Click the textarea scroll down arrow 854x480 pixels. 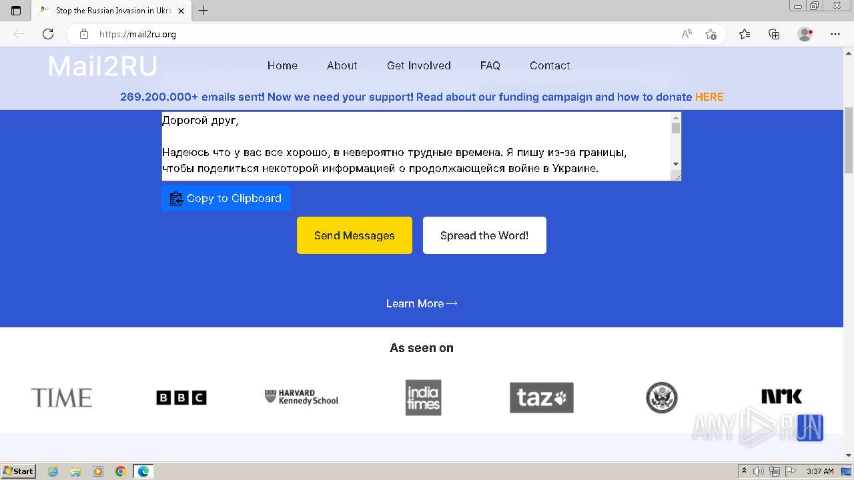[x=676, y=164]
